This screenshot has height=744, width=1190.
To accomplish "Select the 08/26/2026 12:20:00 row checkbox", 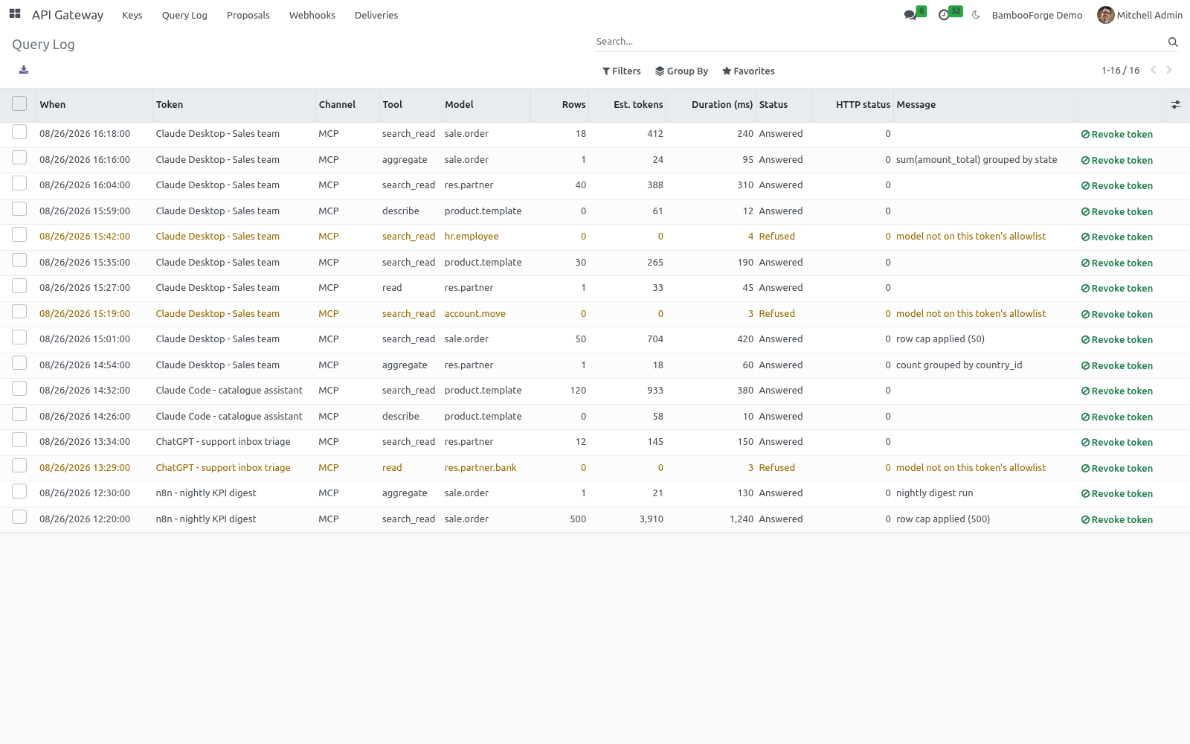I will click(19, 517).
